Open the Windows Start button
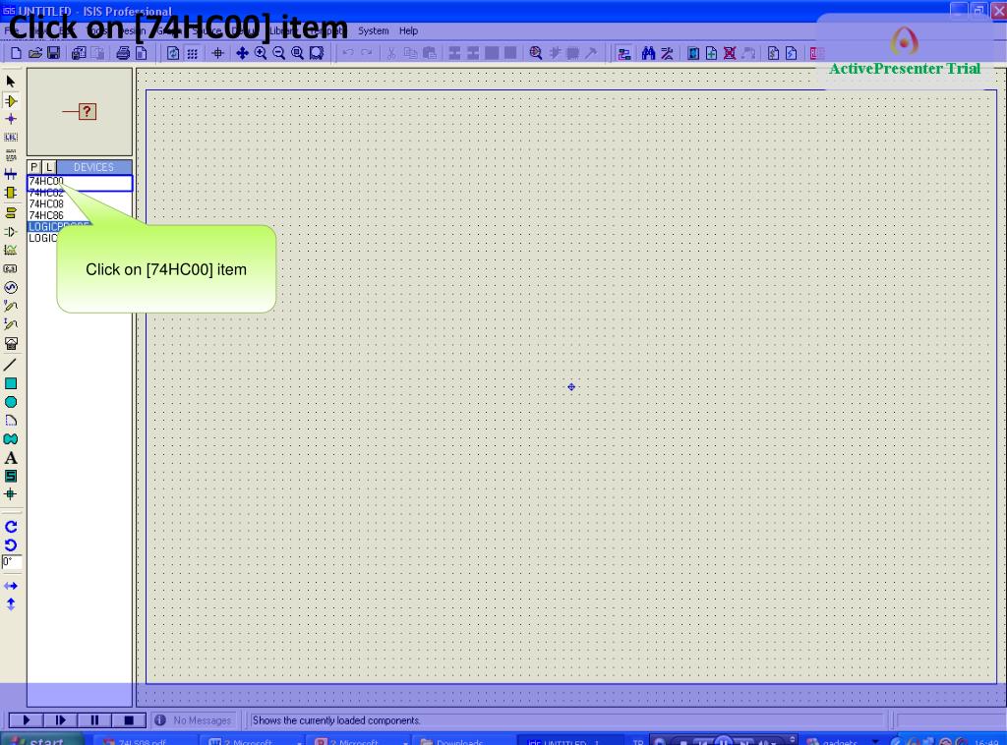 tap(41, 740)
